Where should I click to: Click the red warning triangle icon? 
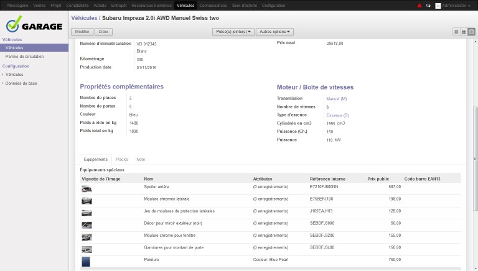point(419,5)
